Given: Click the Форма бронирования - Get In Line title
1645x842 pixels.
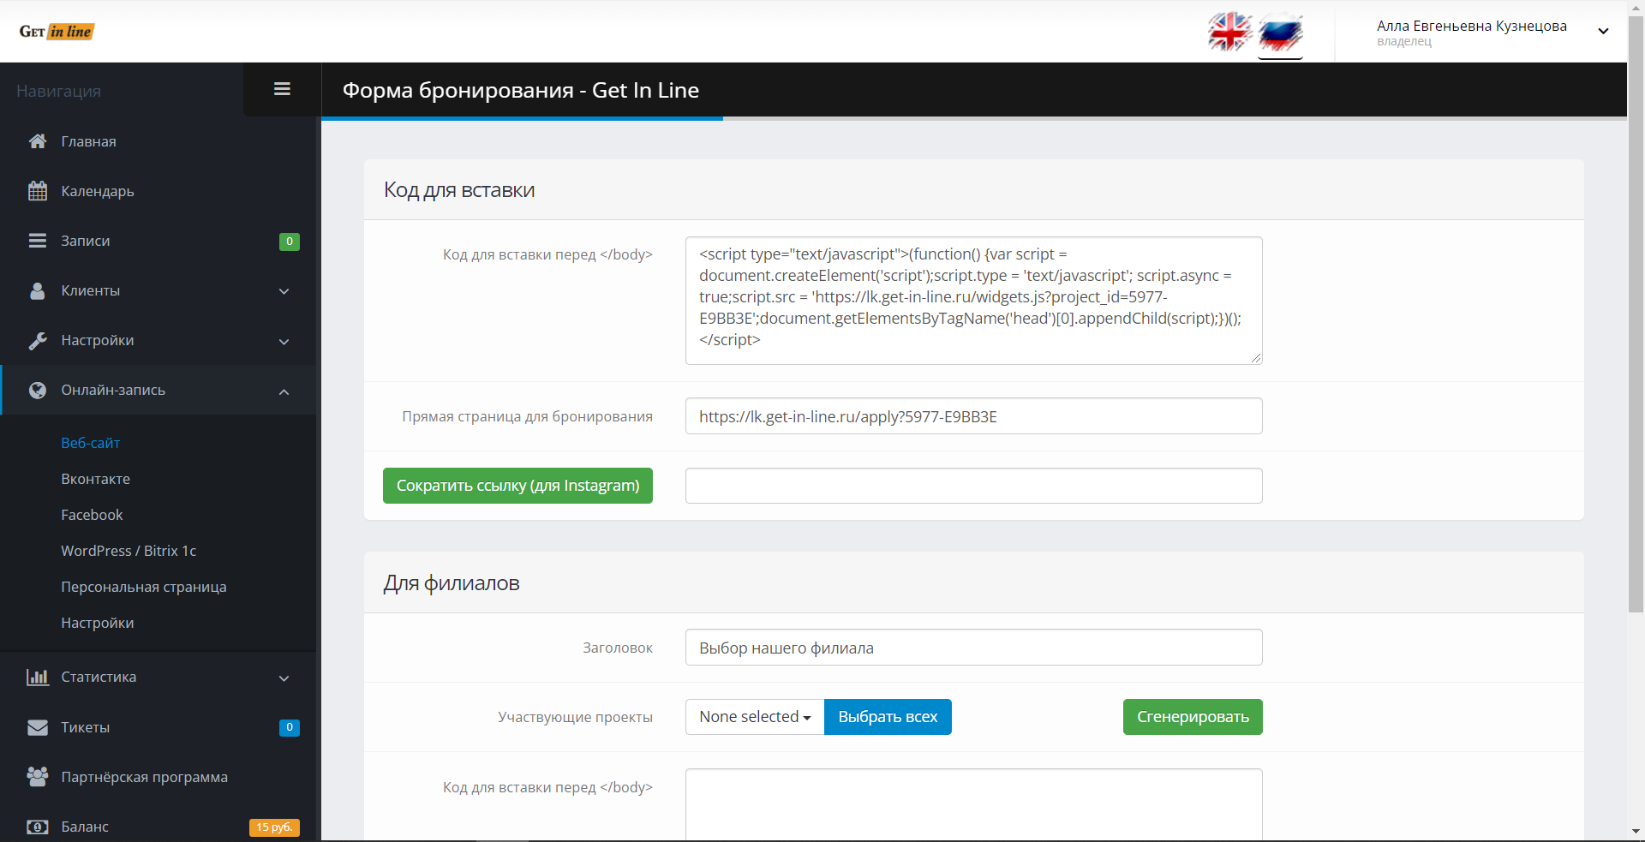Looking at the screenshot, I should (x=521, y=90).
